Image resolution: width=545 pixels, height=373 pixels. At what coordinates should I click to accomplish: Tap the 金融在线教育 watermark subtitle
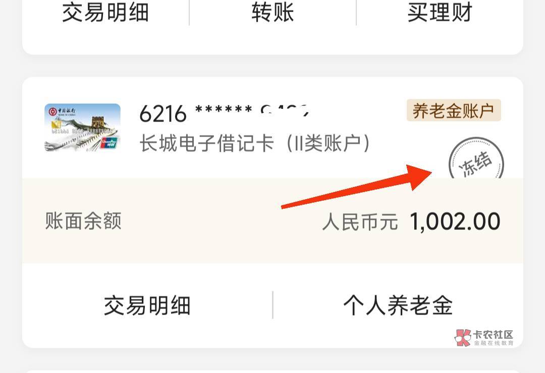pos(494,343)
